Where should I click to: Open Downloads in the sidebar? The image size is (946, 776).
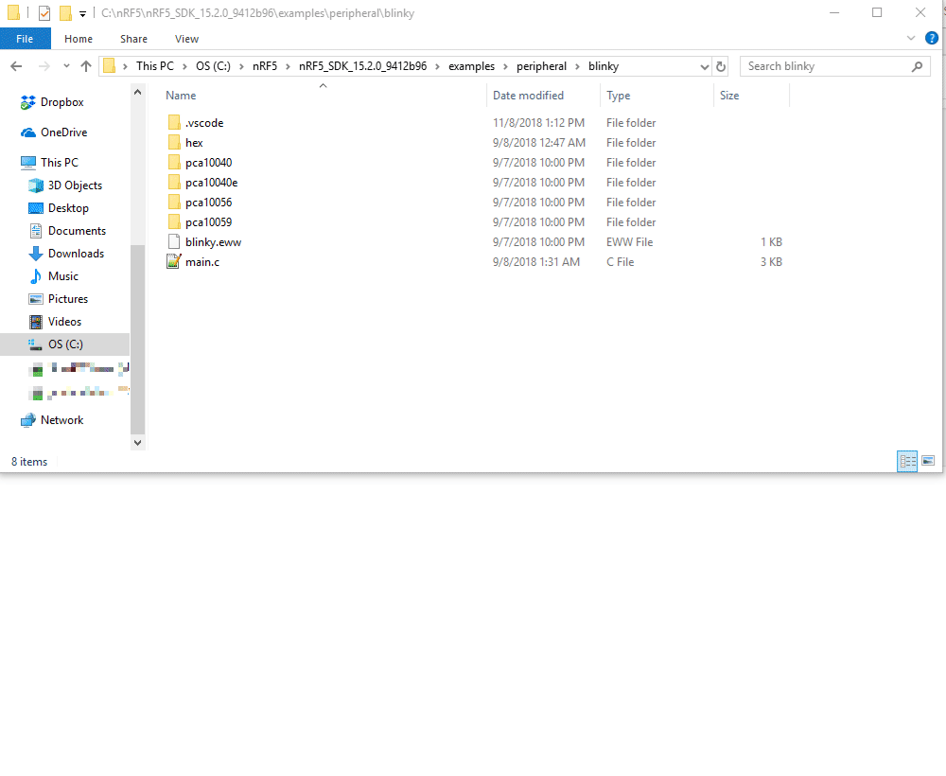[x=66, y=254]
